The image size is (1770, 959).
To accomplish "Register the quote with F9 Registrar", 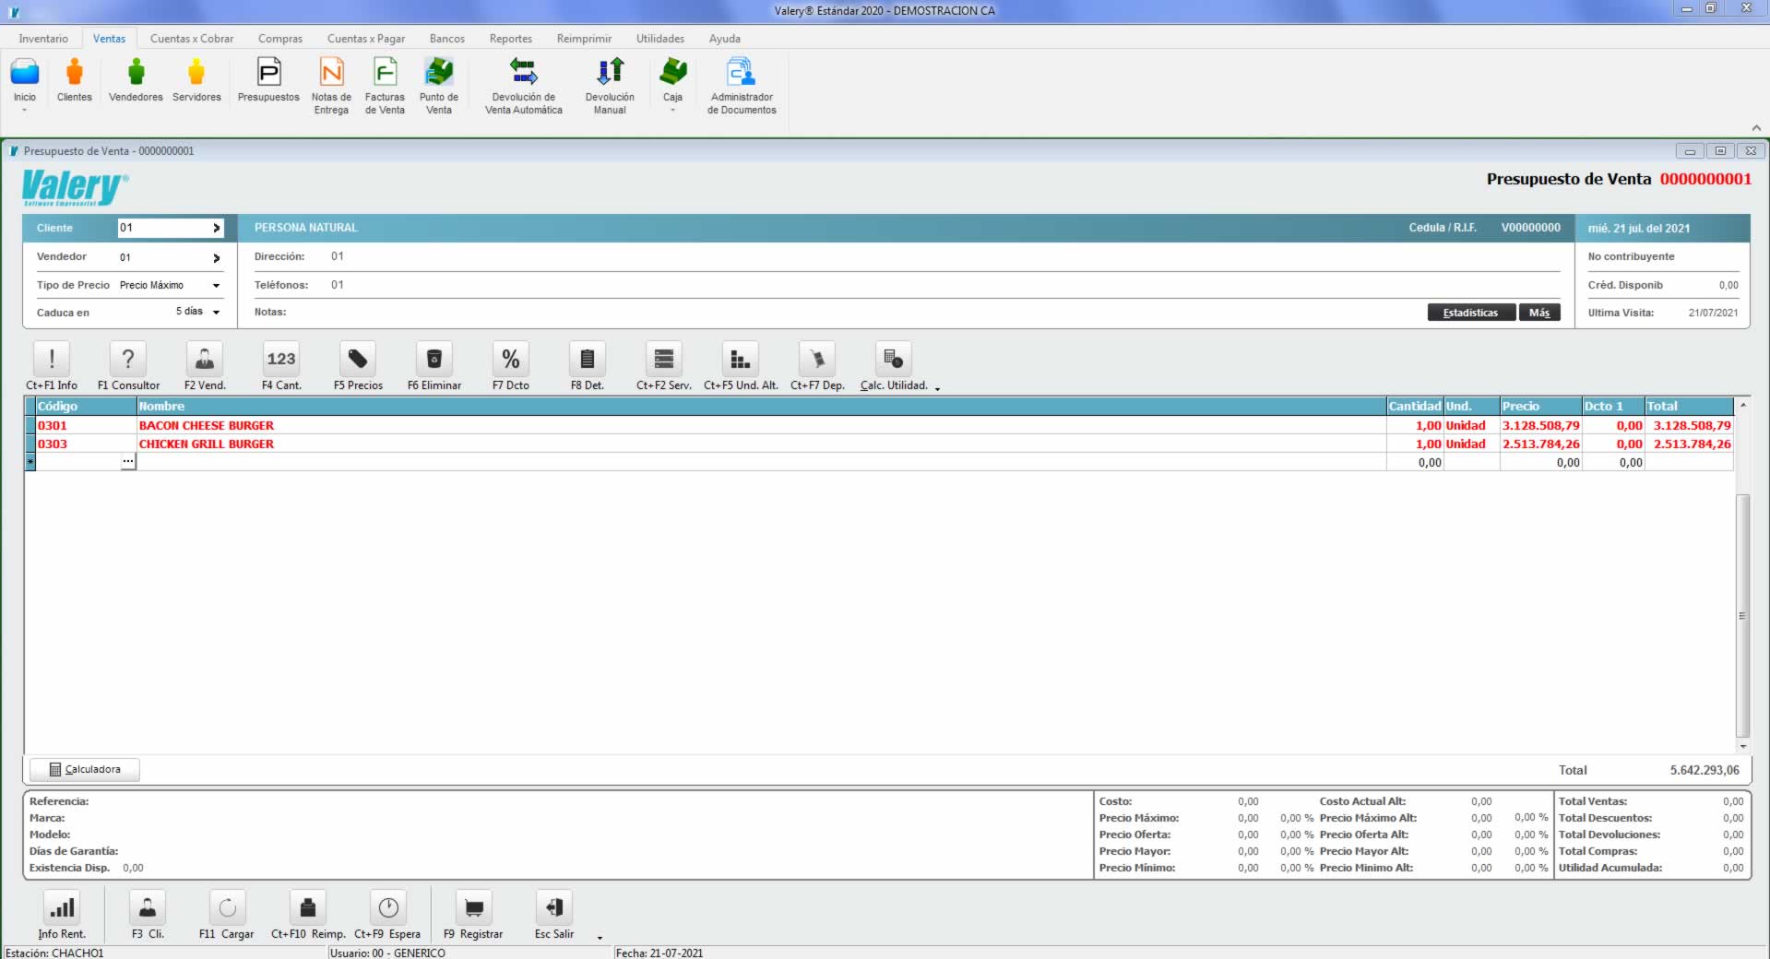I will [x=473, y=915].
